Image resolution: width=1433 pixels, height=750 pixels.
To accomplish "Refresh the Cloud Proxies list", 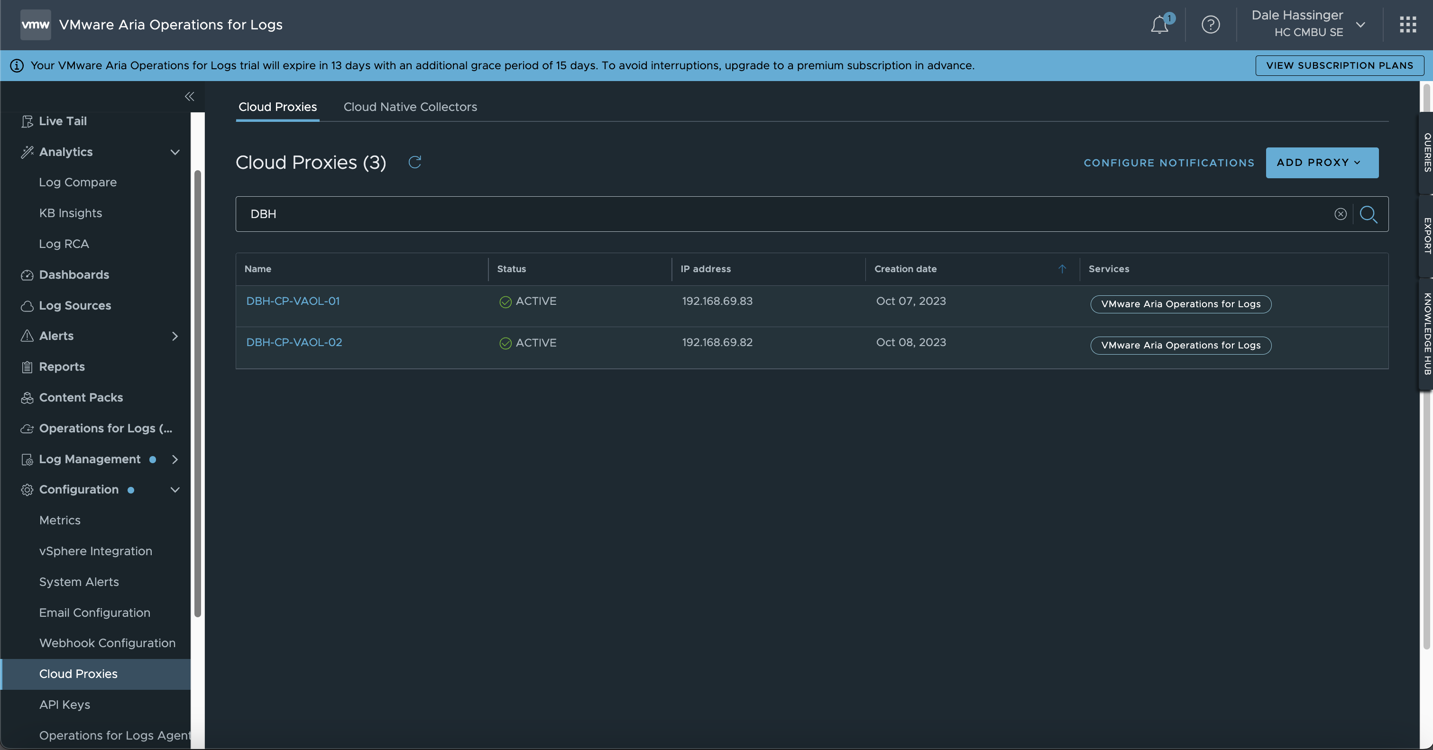I will (x=414, y=162).
